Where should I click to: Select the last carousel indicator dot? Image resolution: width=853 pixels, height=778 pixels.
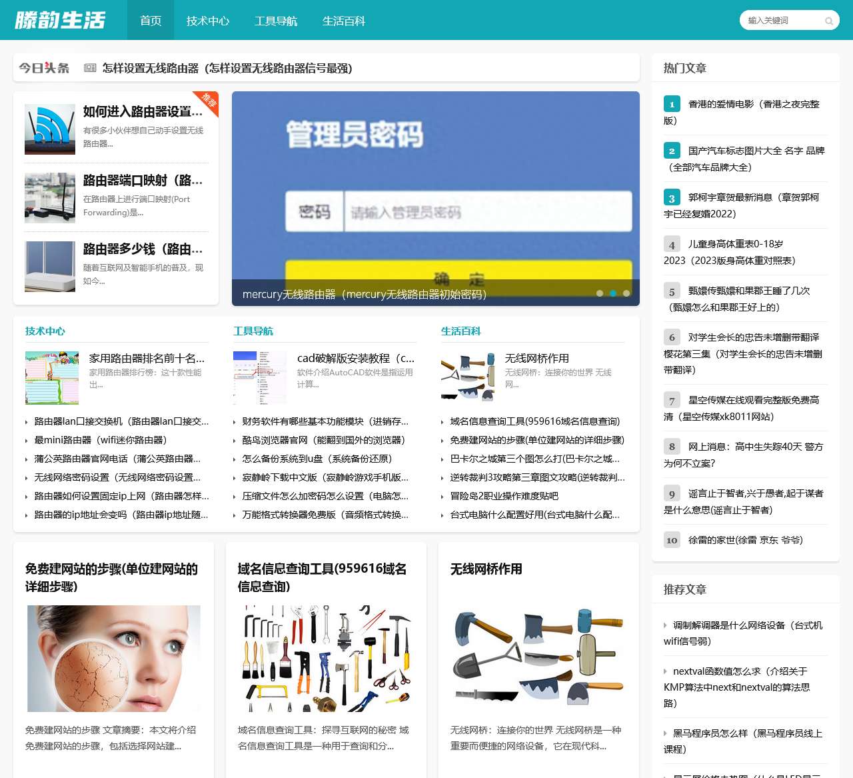click(626, 293)
